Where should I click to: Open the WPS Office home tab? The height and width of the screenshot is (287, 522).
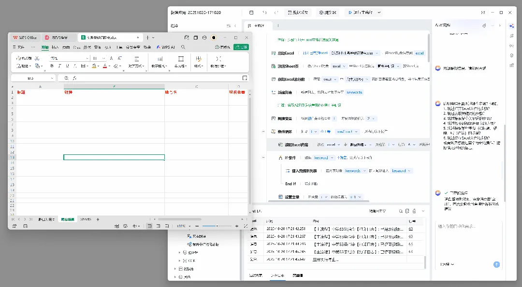[x=25, y=38]
